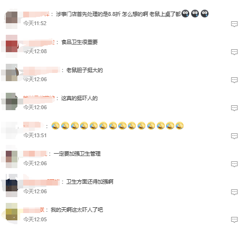
Task: Open avatar next to '老鼠胆子挺大的'
Action: [x=12, y=72]
